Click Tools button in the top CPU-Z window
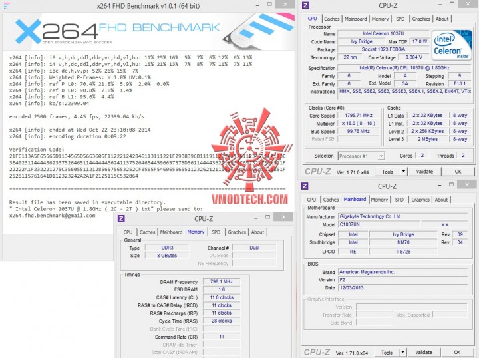The image size is (479, 358). pyautogui.click(x=387, y=172)
